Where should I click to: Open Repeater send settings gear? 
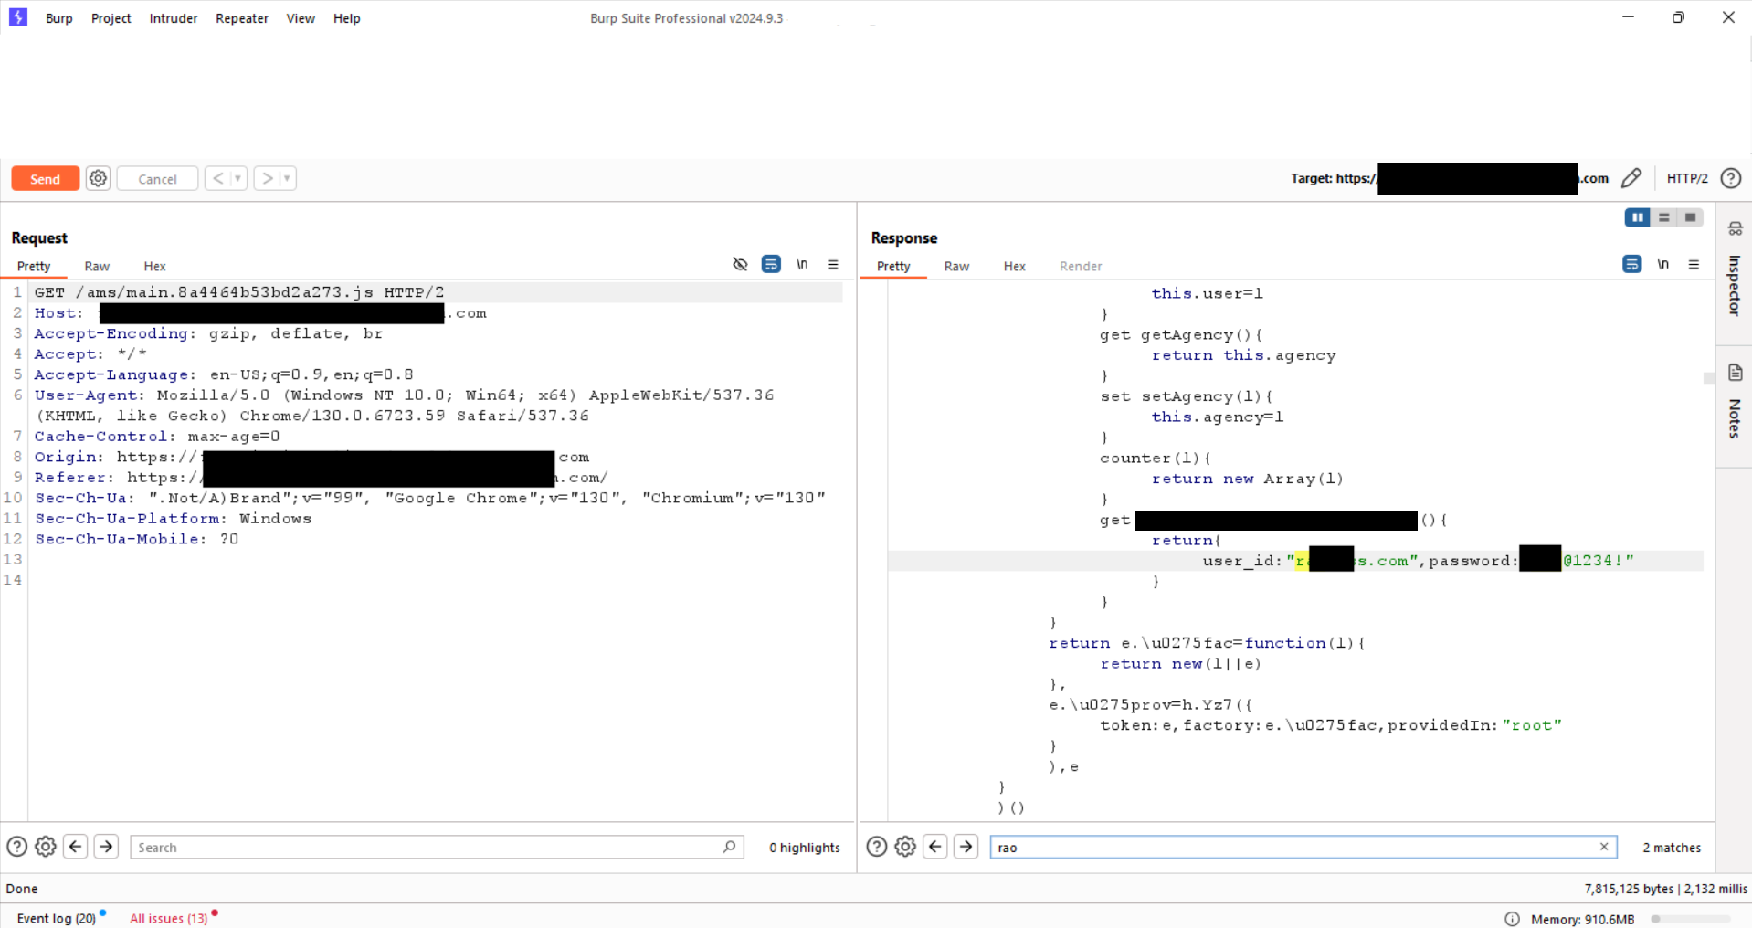[x=98, y=178]
